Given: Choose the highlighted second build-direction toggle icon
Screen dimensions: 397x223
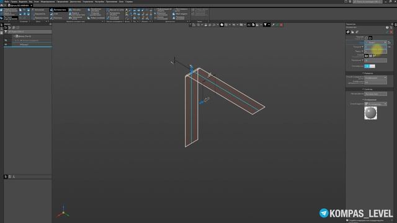Looking at the screenshot, I should point(370,38).
